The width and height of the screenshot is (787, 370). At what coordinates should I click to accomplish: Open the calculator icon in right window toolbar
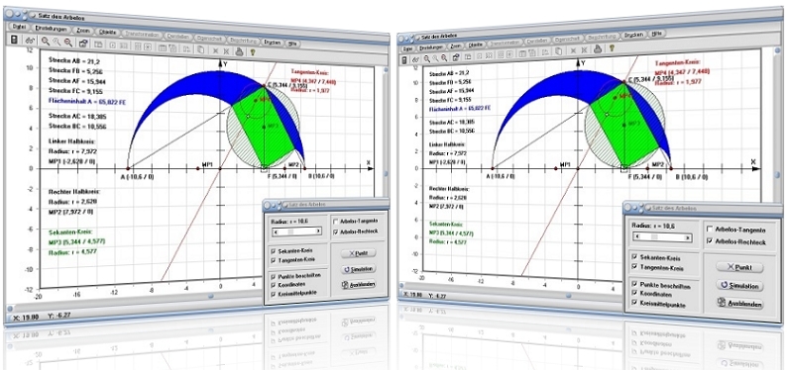click(x=404, y=59)
